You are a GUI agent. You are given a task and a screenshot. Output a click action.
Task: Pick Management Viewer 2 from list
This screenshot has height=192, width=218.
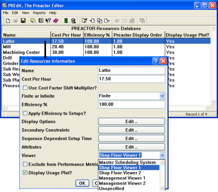pyautogui.click(x=129, y=183)
